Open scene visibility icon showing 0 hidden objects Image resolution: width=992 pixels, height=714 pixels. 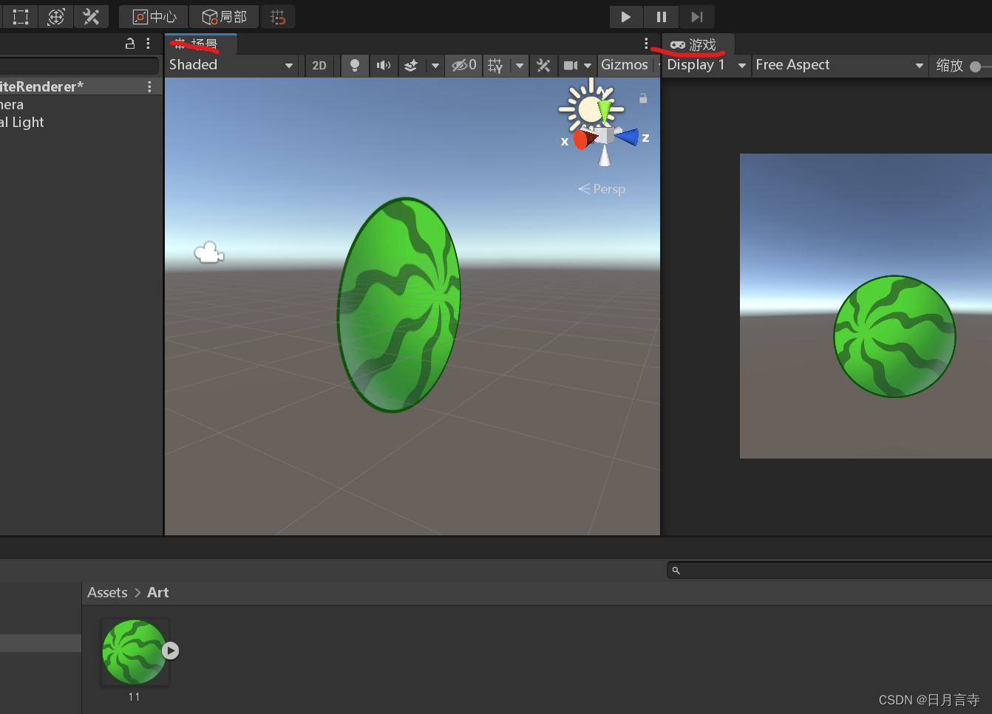(463, 65)
